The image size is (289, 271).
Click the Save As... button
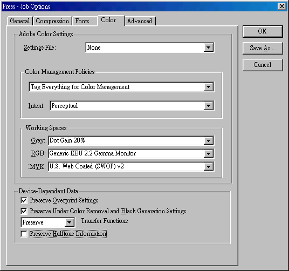pyautogui.click(x=263, y=48)
